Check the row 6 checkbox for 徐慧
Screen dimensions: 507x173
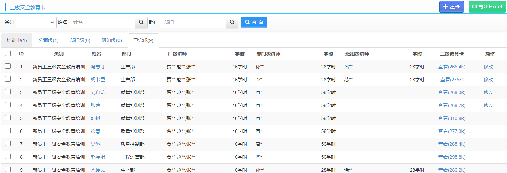(8, 131)
